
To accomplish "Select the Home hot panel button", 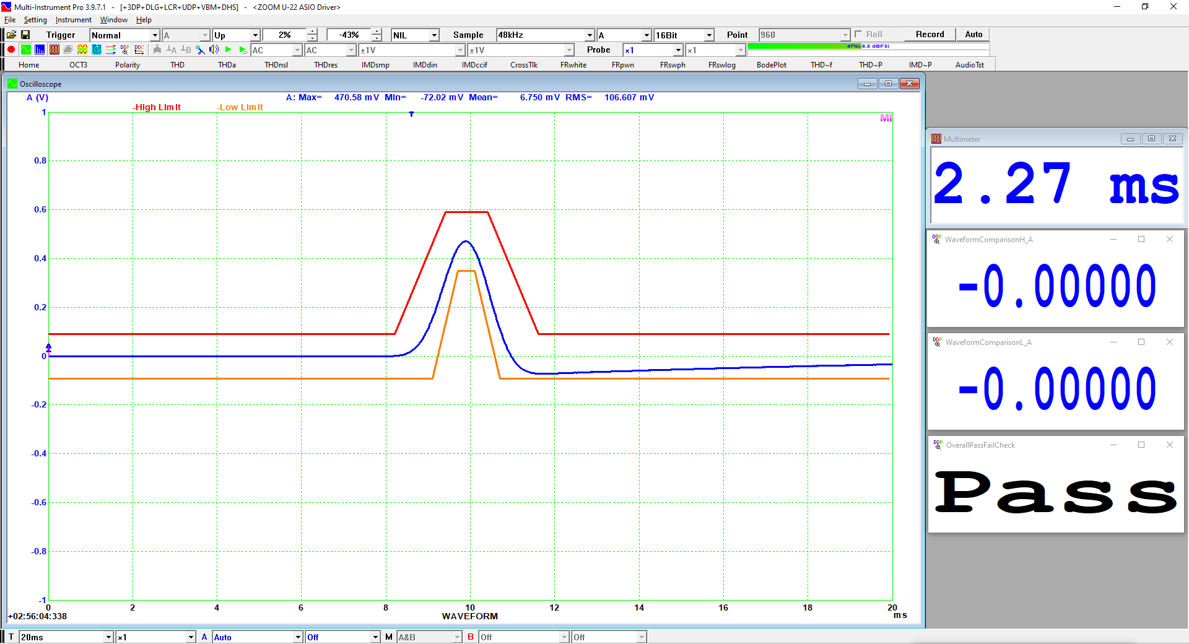I will [x=28, y=64].
